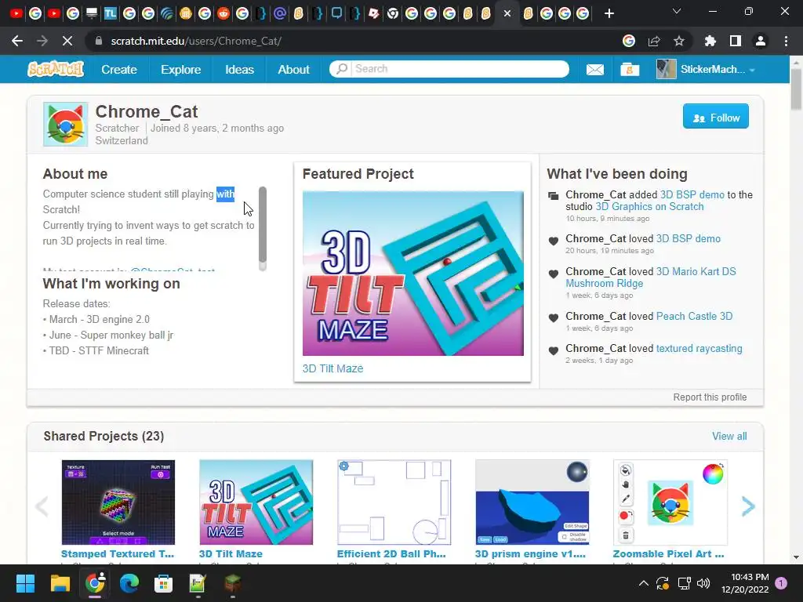
Task: Open Efficient 2D Ball Ph... thumbnail
Action: (x=394, y=502)
